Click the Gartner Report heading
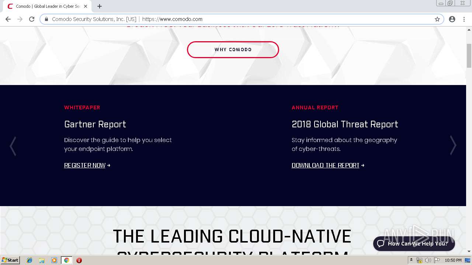472x265 pixels. point(95,124)
